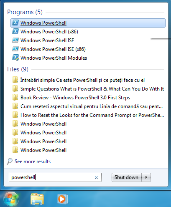This screenshot has width=171, height=207.
Task: Clear the search box with the X
Action: point(96,177)
